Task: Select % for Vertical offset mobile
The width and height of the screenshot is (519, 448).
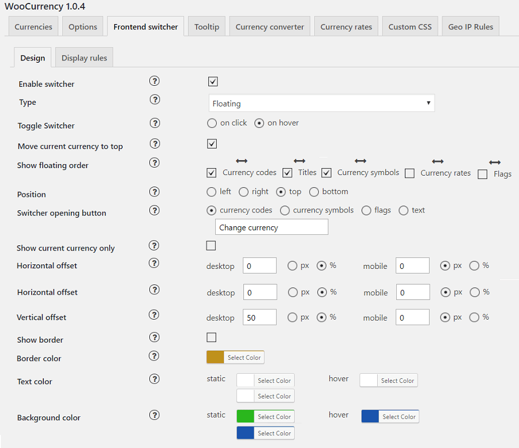Action: point(474,318)
